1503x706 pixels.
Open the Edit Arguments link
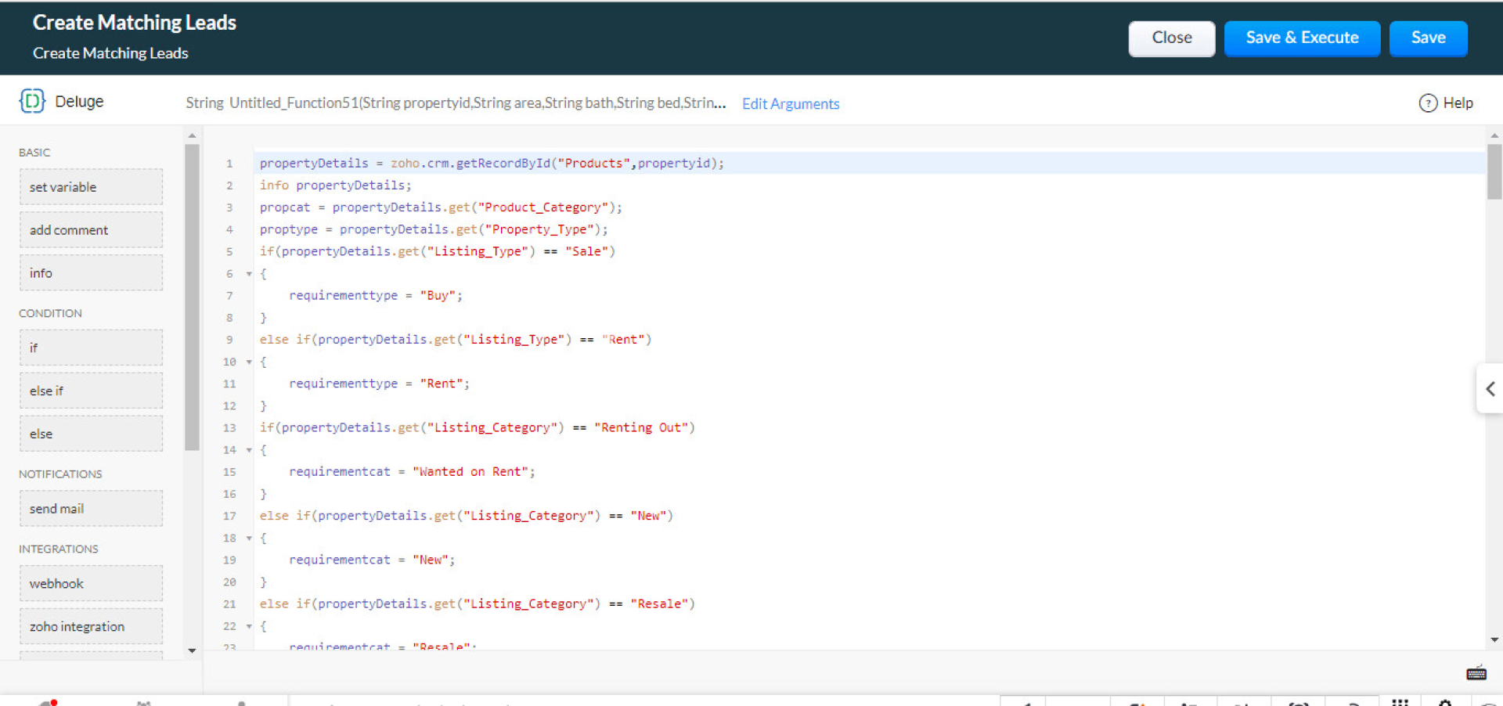[x=790, y=103]
